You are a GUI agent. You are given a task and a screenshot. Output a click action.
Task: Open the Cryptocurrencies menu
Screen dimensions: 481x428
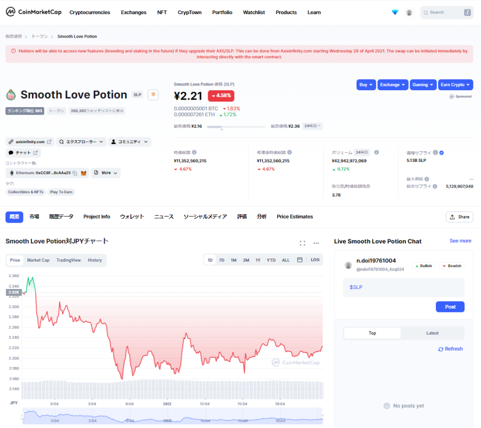point(90,12)
